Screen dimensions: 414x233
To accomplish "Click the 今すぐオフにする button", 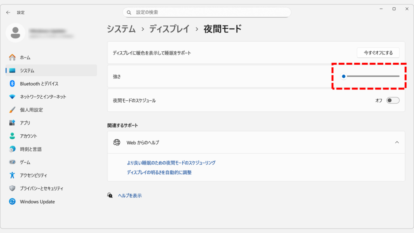I will pyautogui.click(x=378, y=52).
